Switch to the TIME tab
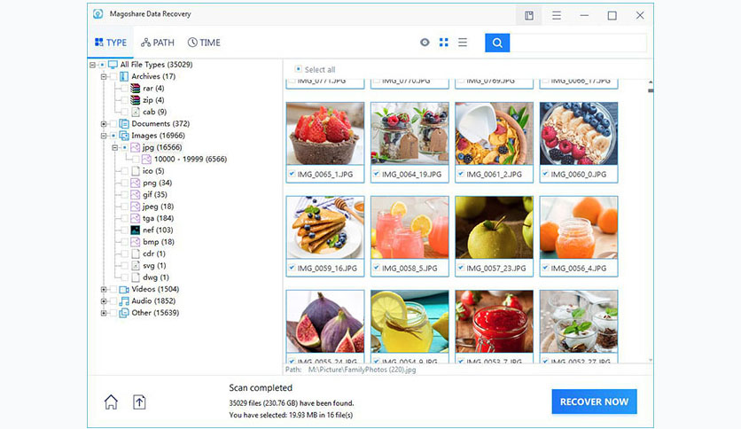 pyautogui.click(x=204, y=43)
